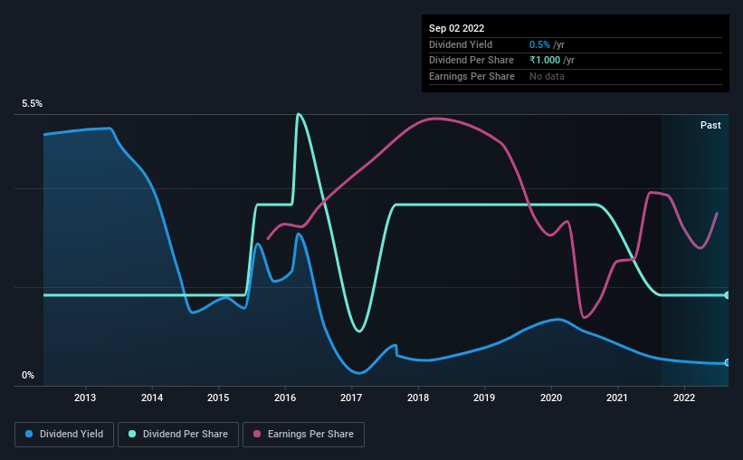
Task: Click the pink Earnings Per Share legend dot
Action: 257,434
